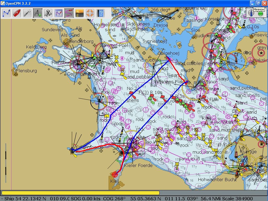
Task: Click the cursor latitude 55 05.3663 N readout
Action: pos(146,199)
